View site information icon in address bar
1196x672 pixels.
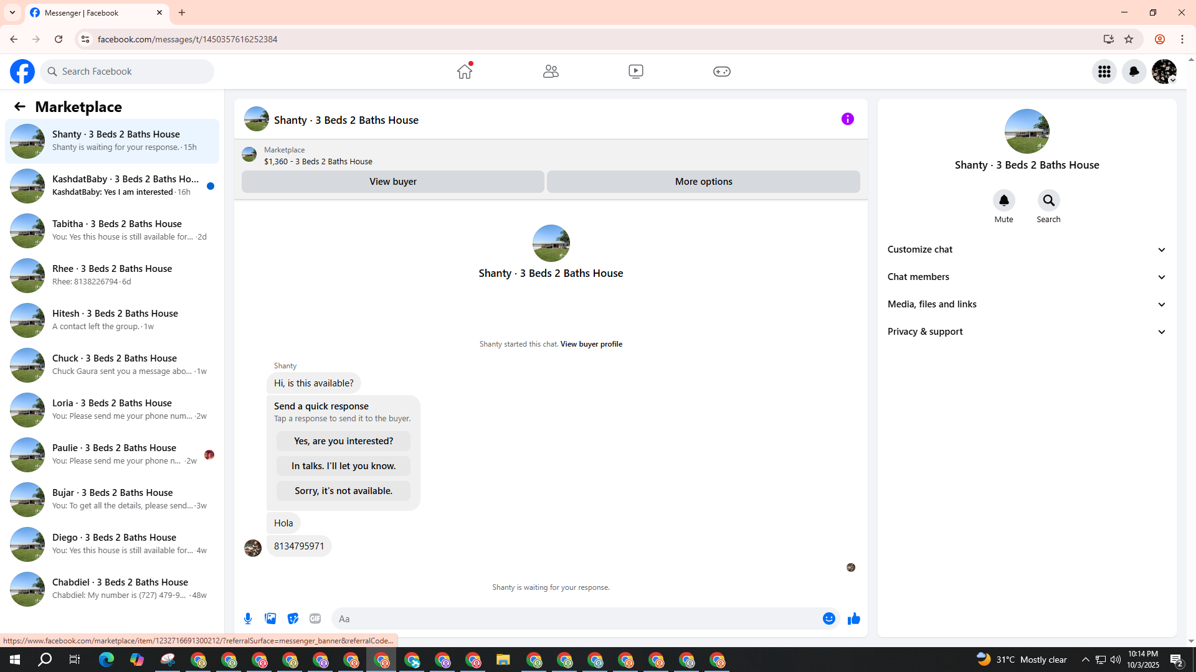pyautogui.click(x=85, y=39)
